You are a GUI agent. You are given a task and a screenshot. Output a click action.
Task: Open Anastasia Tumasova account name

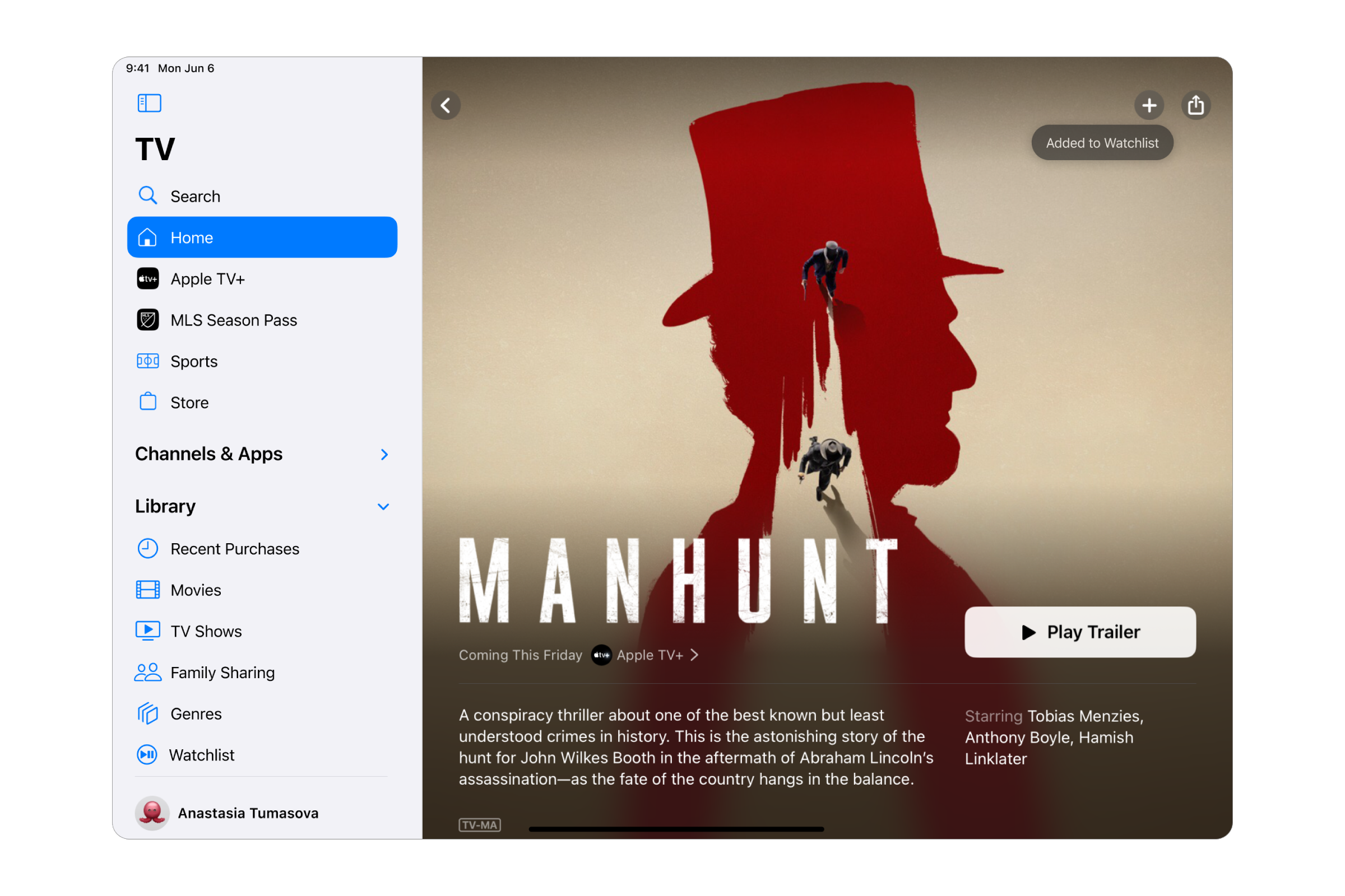pos(248,813)
